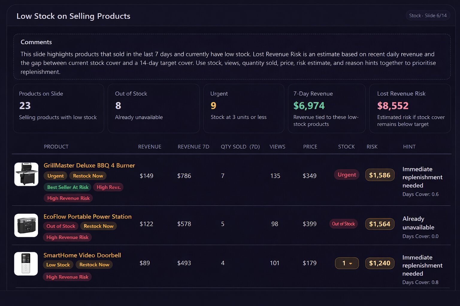
Task: Sort by the STOCK column header
Action: (346, 147)
